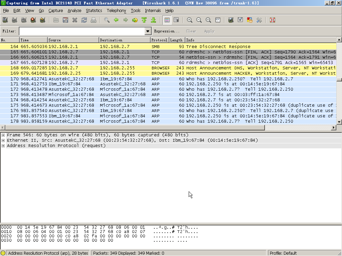The height and width of the screenshot is (256, 342).
Task: Save capture file as icon
Action: tap(65, 20)
